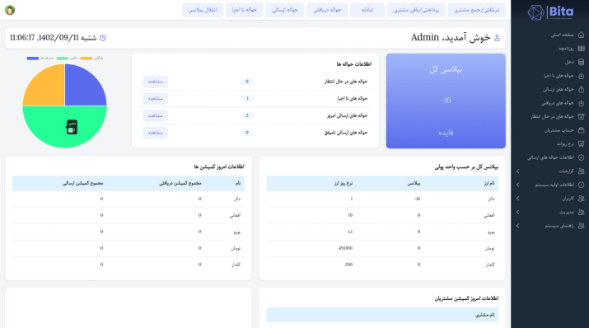Viewport: 589px width, 328px height.
Task: Click the wallet icon beside حساب مشتریان
Action: [581, 130]
